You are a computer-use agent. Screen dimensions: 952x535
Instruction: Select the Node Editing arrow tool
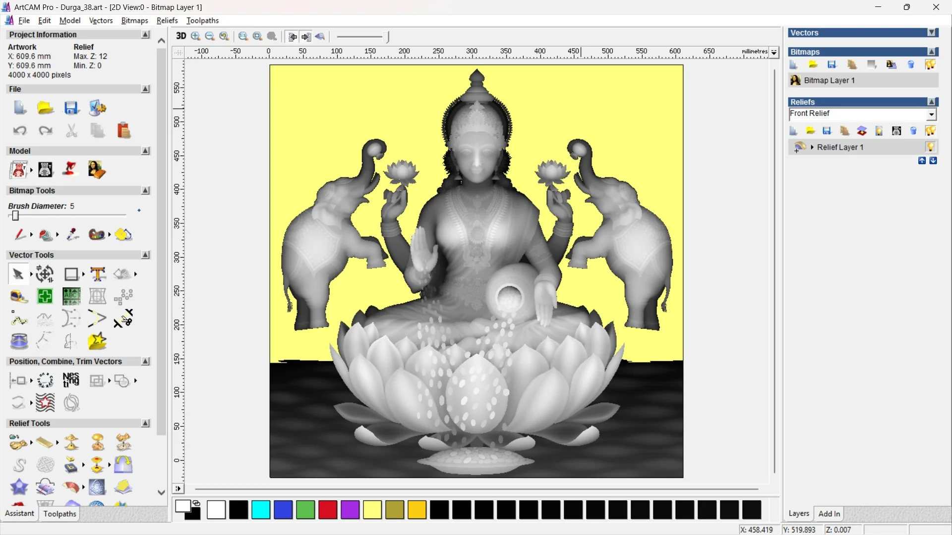(18, 274)
